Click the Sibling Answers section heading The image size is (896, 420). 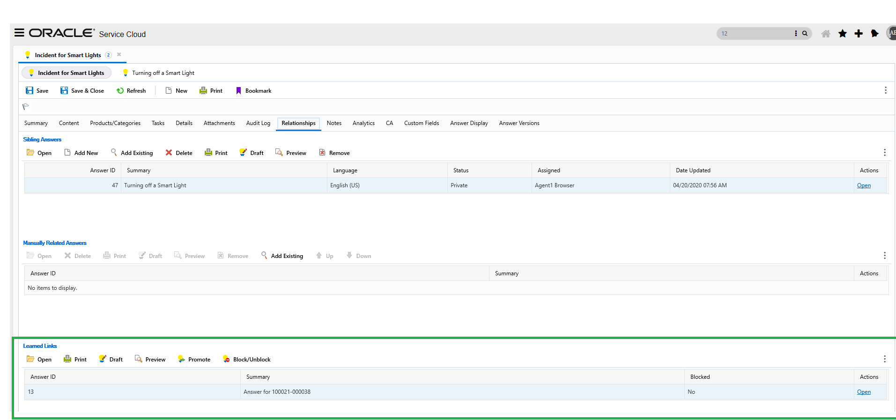[42, 140]
